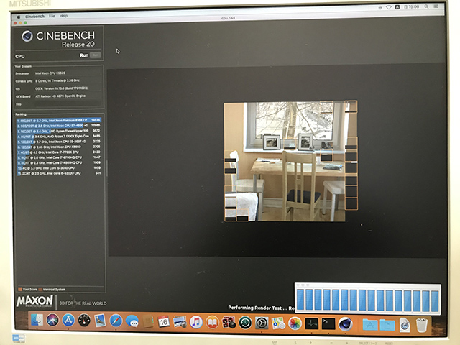Screen dimensions: 460x345
Task: Open the Mail stamp icon in Dock
Action: [100, 321]
